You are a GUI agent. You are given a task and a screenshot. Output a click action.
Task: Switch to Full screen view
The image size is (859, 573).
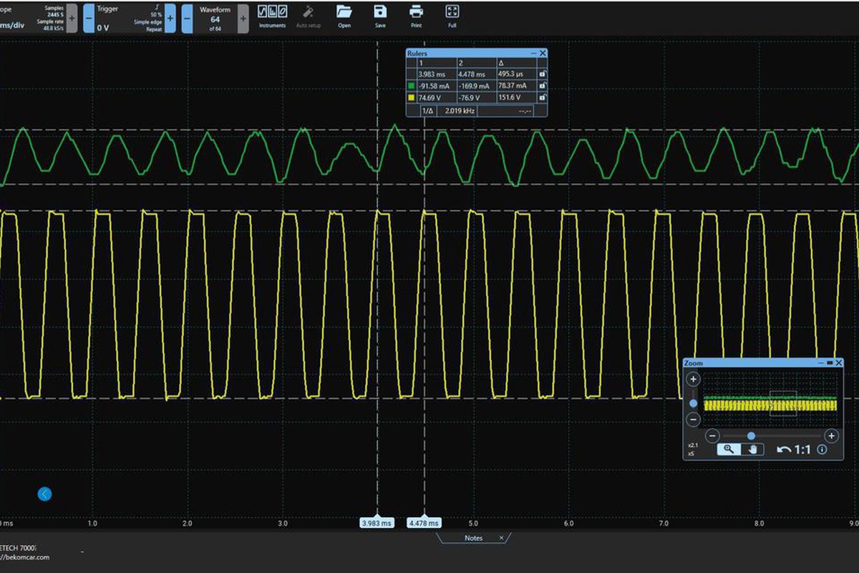452,16
